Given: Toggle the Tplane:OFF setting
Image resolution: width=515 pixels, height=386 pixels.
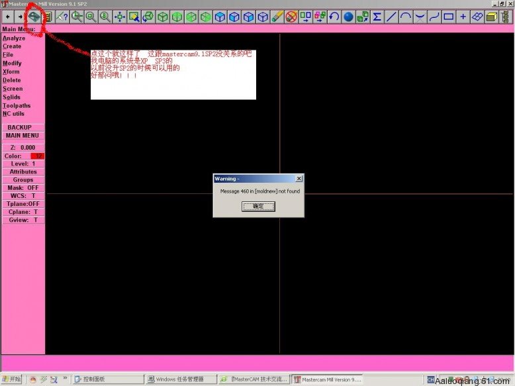Looking at the screenshot, I should (x=23, y=204).
